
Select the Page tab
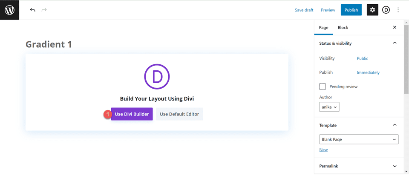pyautogui.click(x=324, y=28)
